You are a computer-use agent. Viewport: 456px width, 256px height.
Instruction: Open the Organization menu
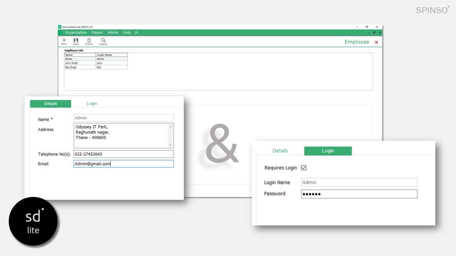pyautogui.click(x=76, y=33)
